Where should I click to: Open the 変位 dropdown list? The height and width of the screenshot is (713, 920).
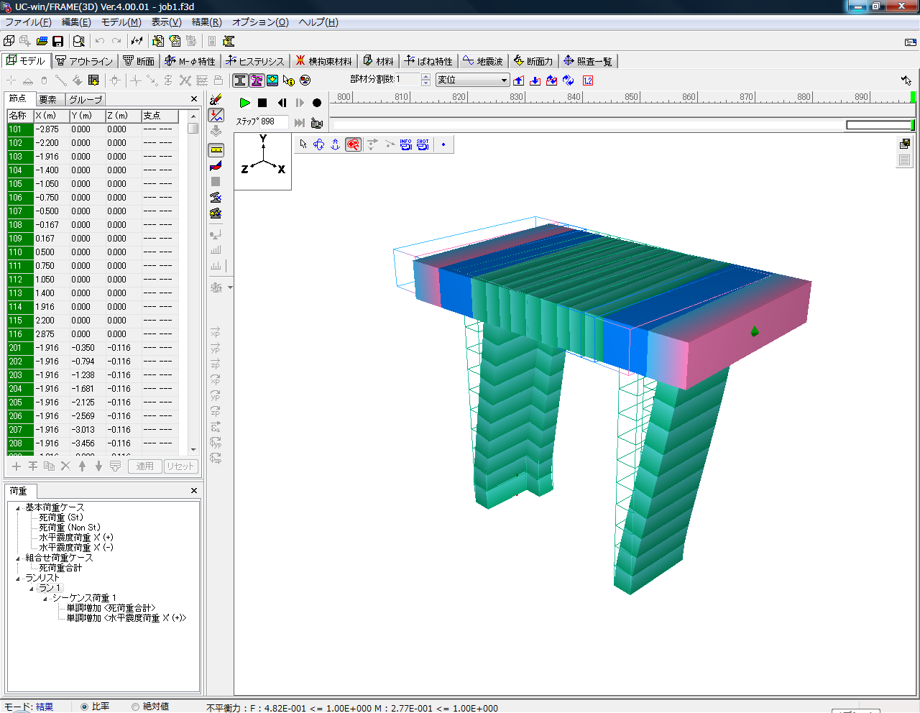pyautogui.click(x=504, y=80)
